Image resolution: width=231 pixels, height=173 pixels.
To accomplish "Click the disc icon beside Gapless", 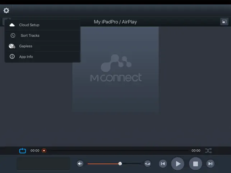I will (12, 46).
